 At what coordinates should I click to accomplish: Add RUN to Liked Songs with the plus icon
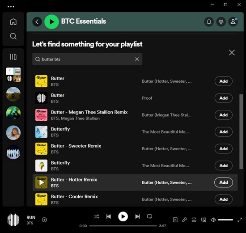click(x=44, y=220)
